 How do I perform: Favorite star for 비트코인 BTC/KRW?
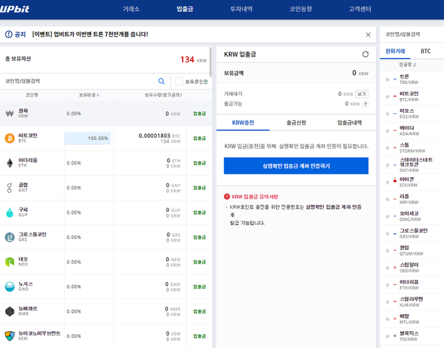(387, 97)
